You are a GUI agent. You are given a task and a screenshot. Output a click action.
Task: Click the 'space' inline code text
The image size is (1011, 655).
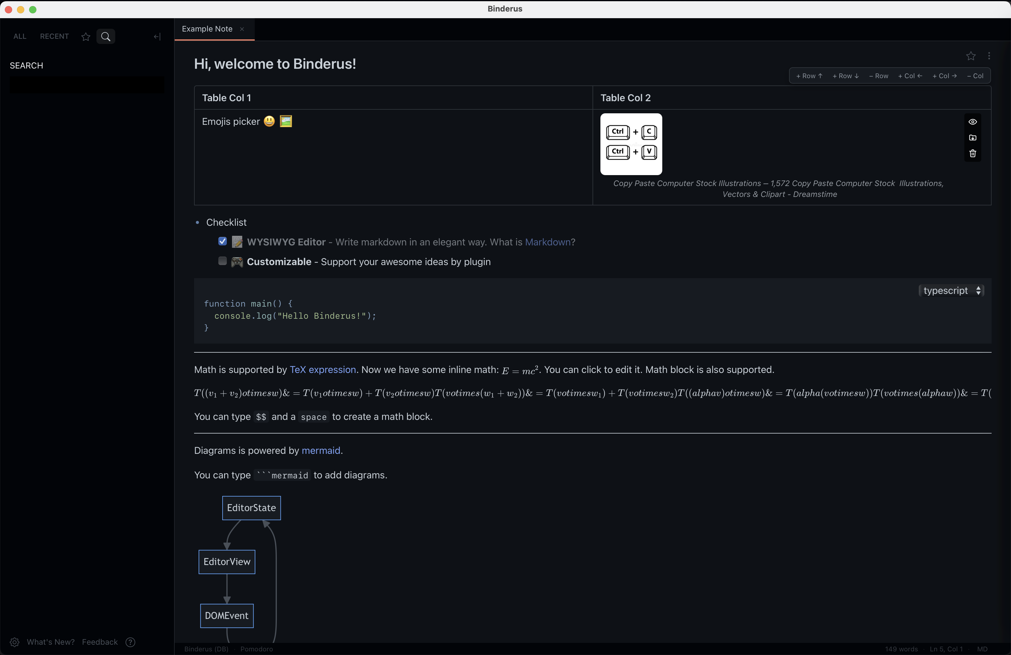coord(314,417)
